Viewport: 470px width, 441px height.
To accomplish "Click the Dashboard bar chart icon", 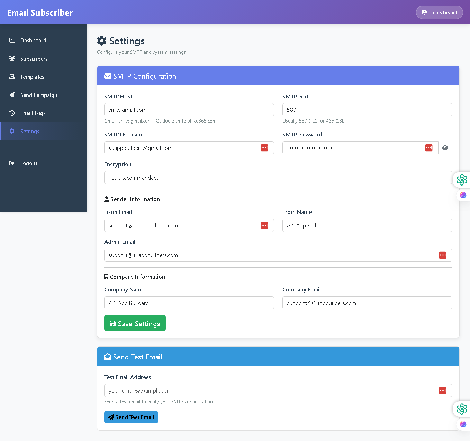I will point(12,40).
